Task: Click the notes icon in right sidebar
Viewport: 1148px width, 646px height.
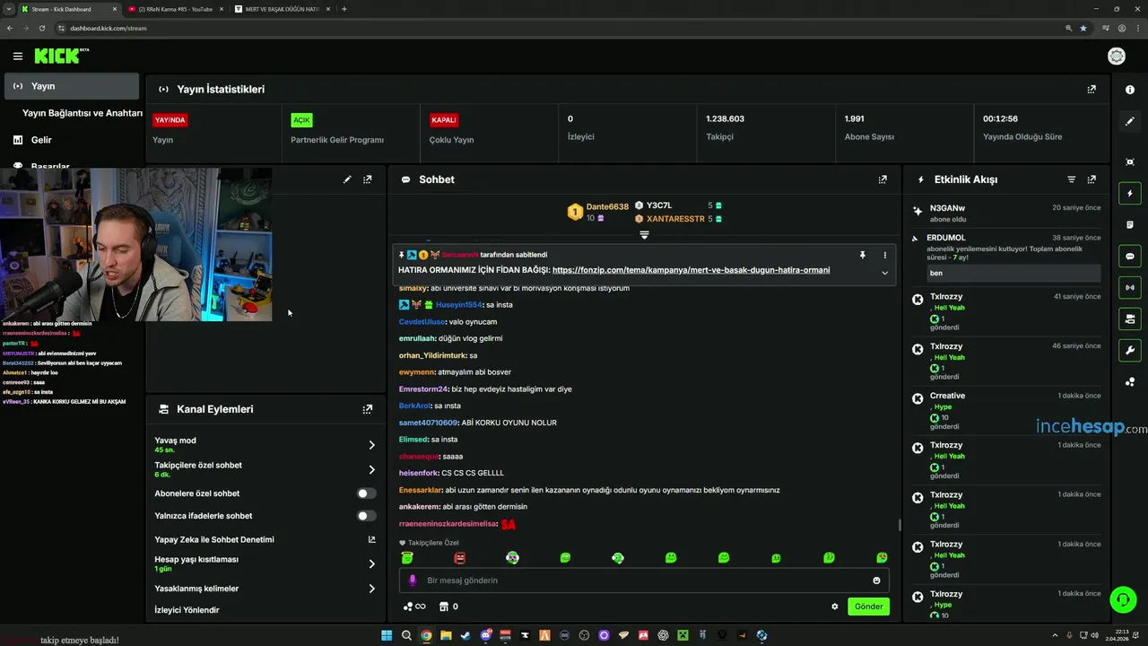Action: click(x=1130, y=224)
